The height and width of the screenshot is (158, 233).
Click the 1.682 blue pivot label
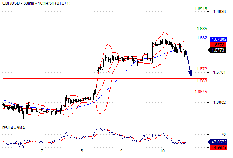point(202,38)
